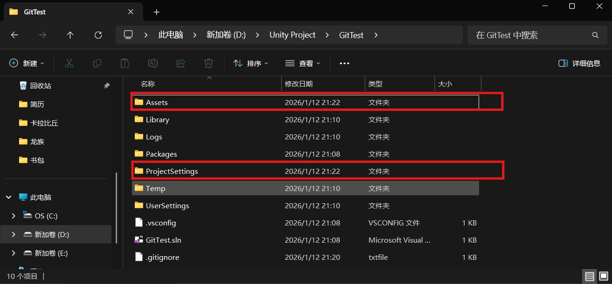
Task: Click the UserSettings folder icon
Action: coord(138,205)
